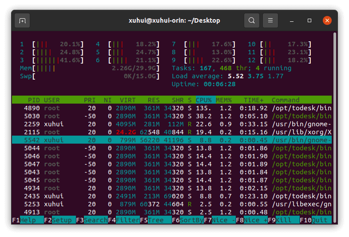
Task: Sort by SHR column header
Action: coord(178,100)
